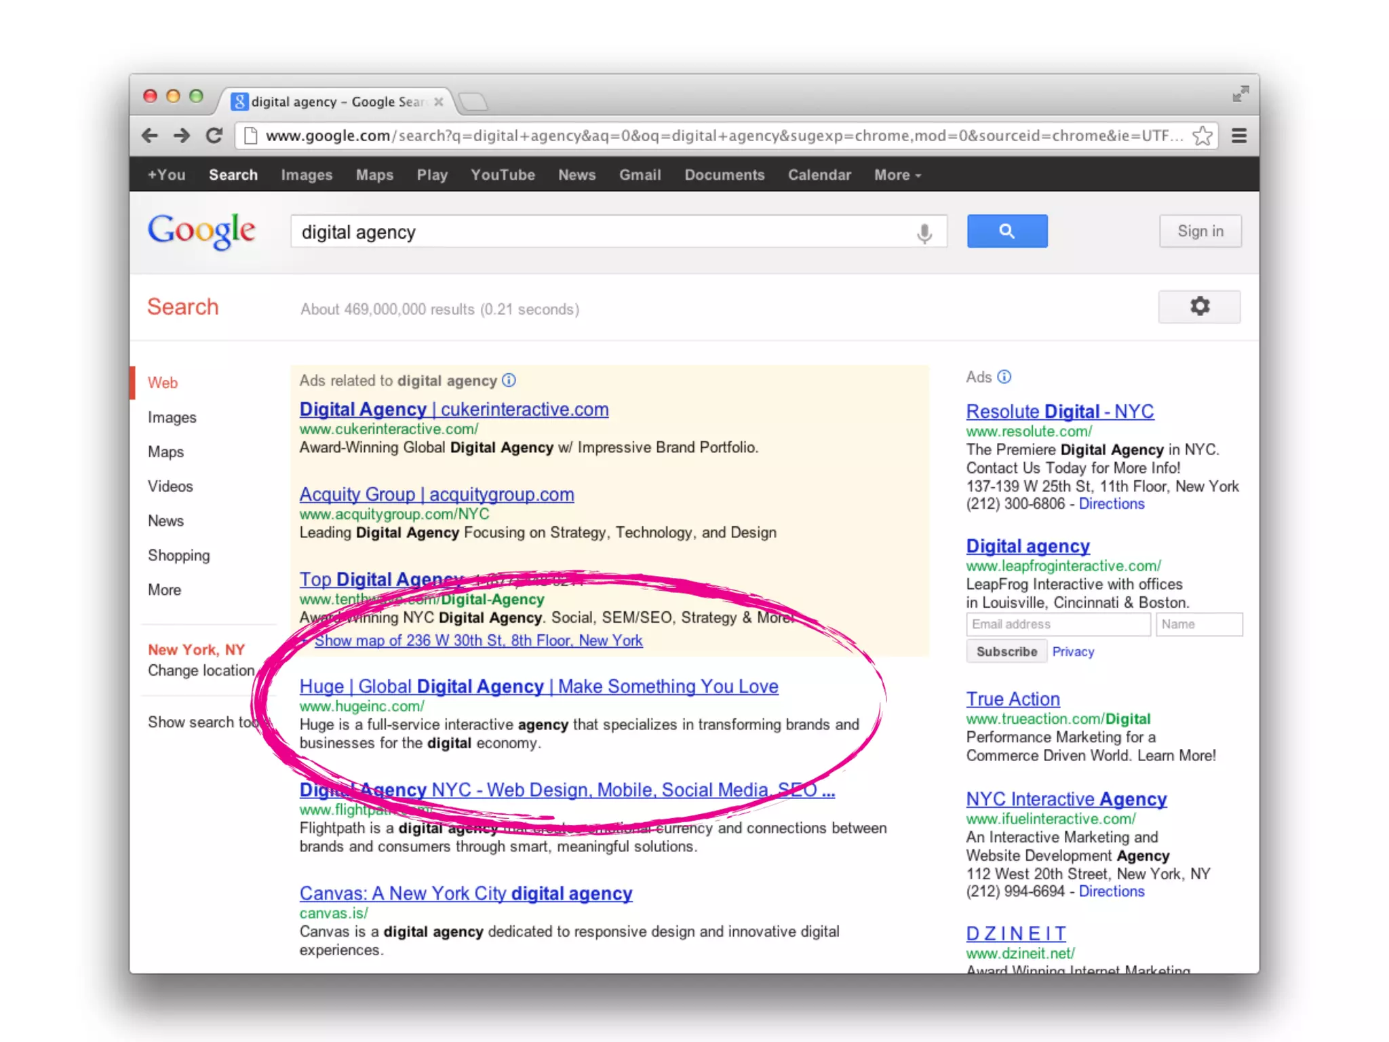Click the voice search microphone icon
1389x1042 pixels.
(x=924, y=233)
